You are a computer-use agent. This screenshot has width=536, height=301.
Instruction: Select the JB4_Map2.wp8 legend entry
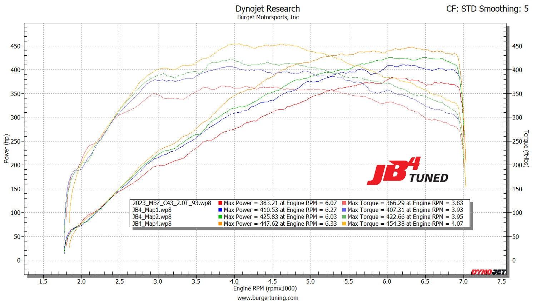[x=152, y=217]
